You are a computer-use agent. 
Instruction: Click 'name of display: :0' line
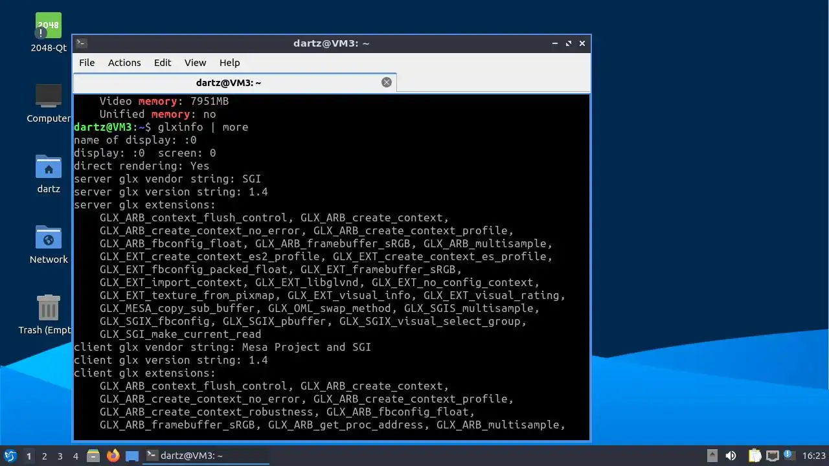(135, 140)
